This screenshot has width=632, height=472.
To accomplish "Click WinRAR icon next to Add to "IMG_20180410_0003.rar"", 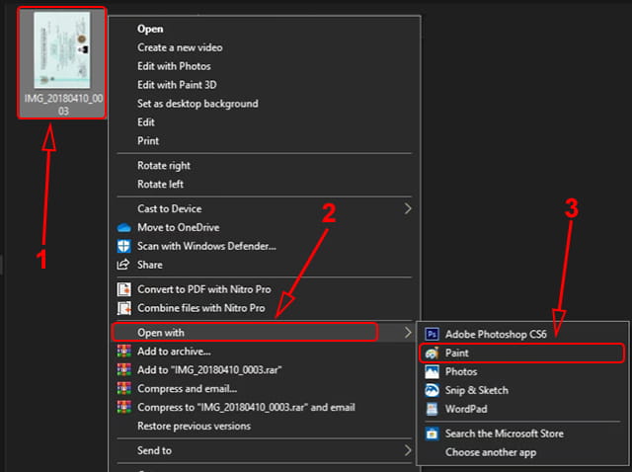I will click(x=124, y=369).
